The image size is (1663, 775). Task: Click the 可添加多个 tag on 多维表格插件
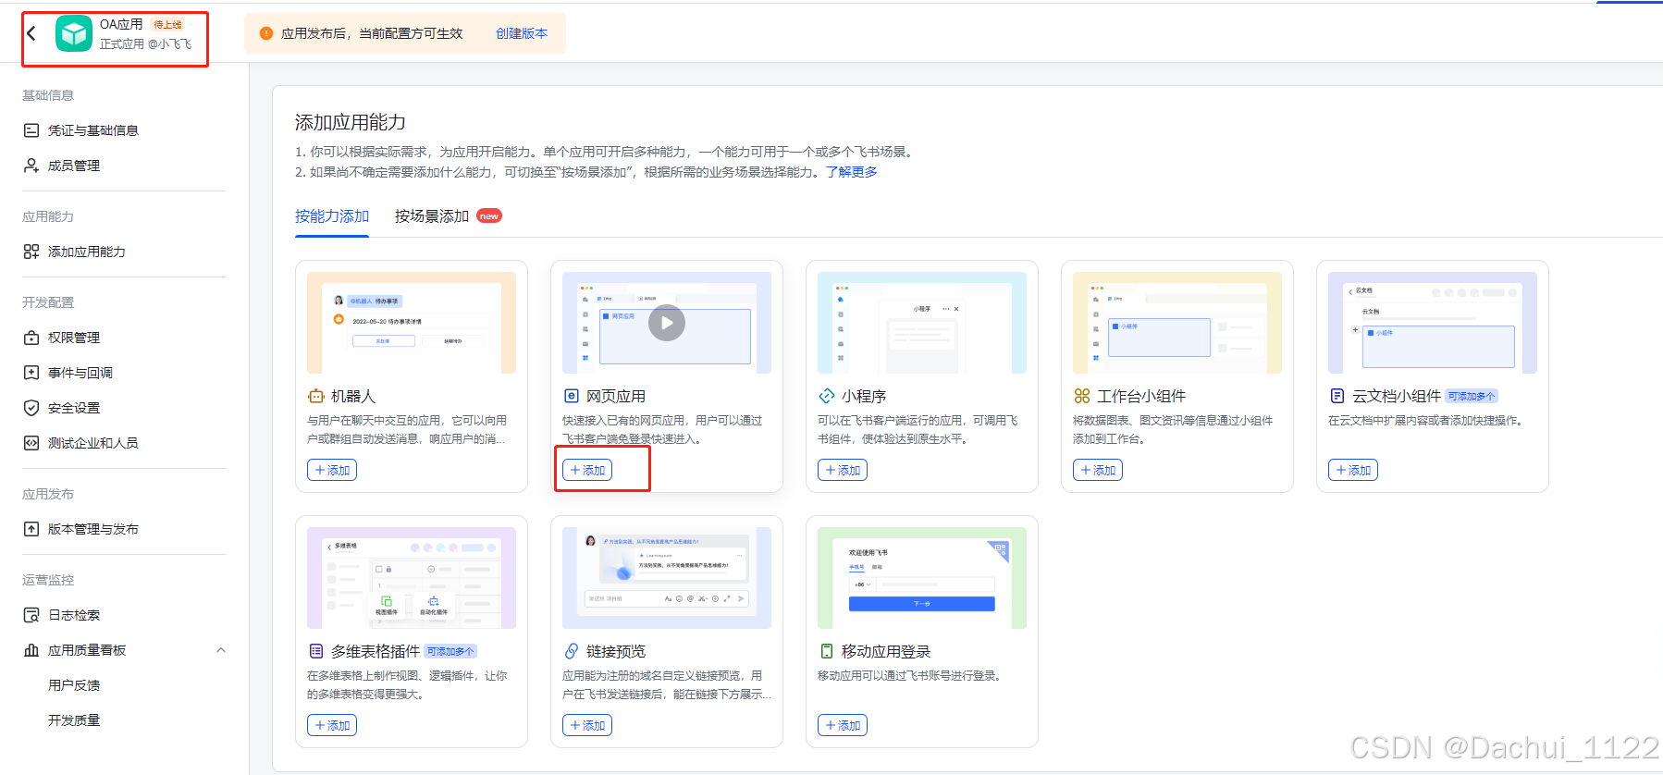coord(450,651)
